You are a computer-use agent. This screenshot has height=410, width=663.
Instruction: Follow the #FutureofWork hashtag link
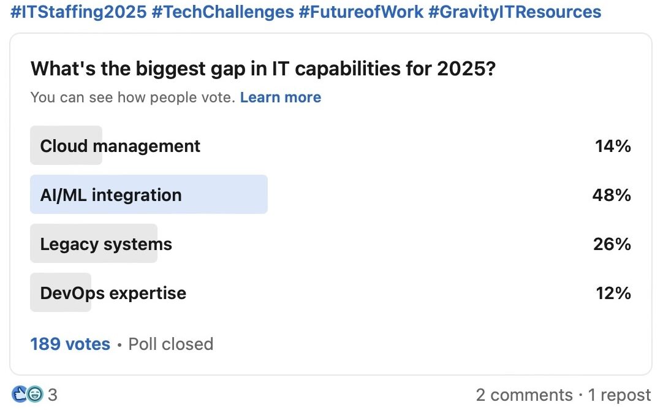click(361, 12)
